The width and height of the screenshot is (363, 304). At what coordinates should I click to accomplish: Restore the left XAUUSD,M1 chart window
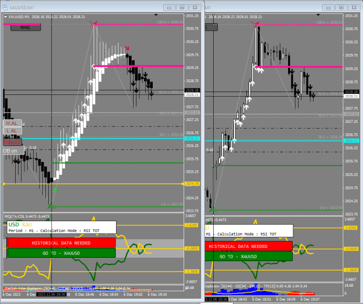tap(182, 8)
